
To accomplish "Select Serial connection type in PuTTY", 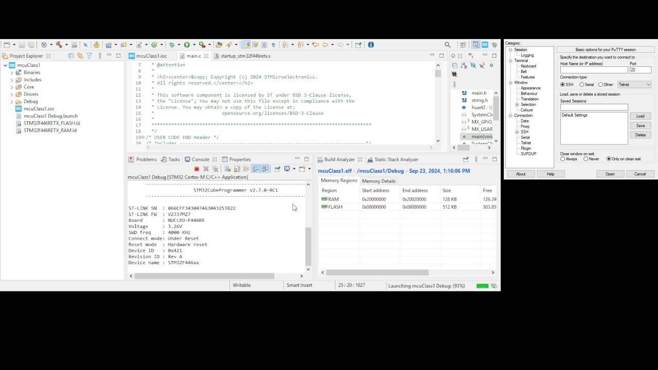I will click(x=581, y=85).
